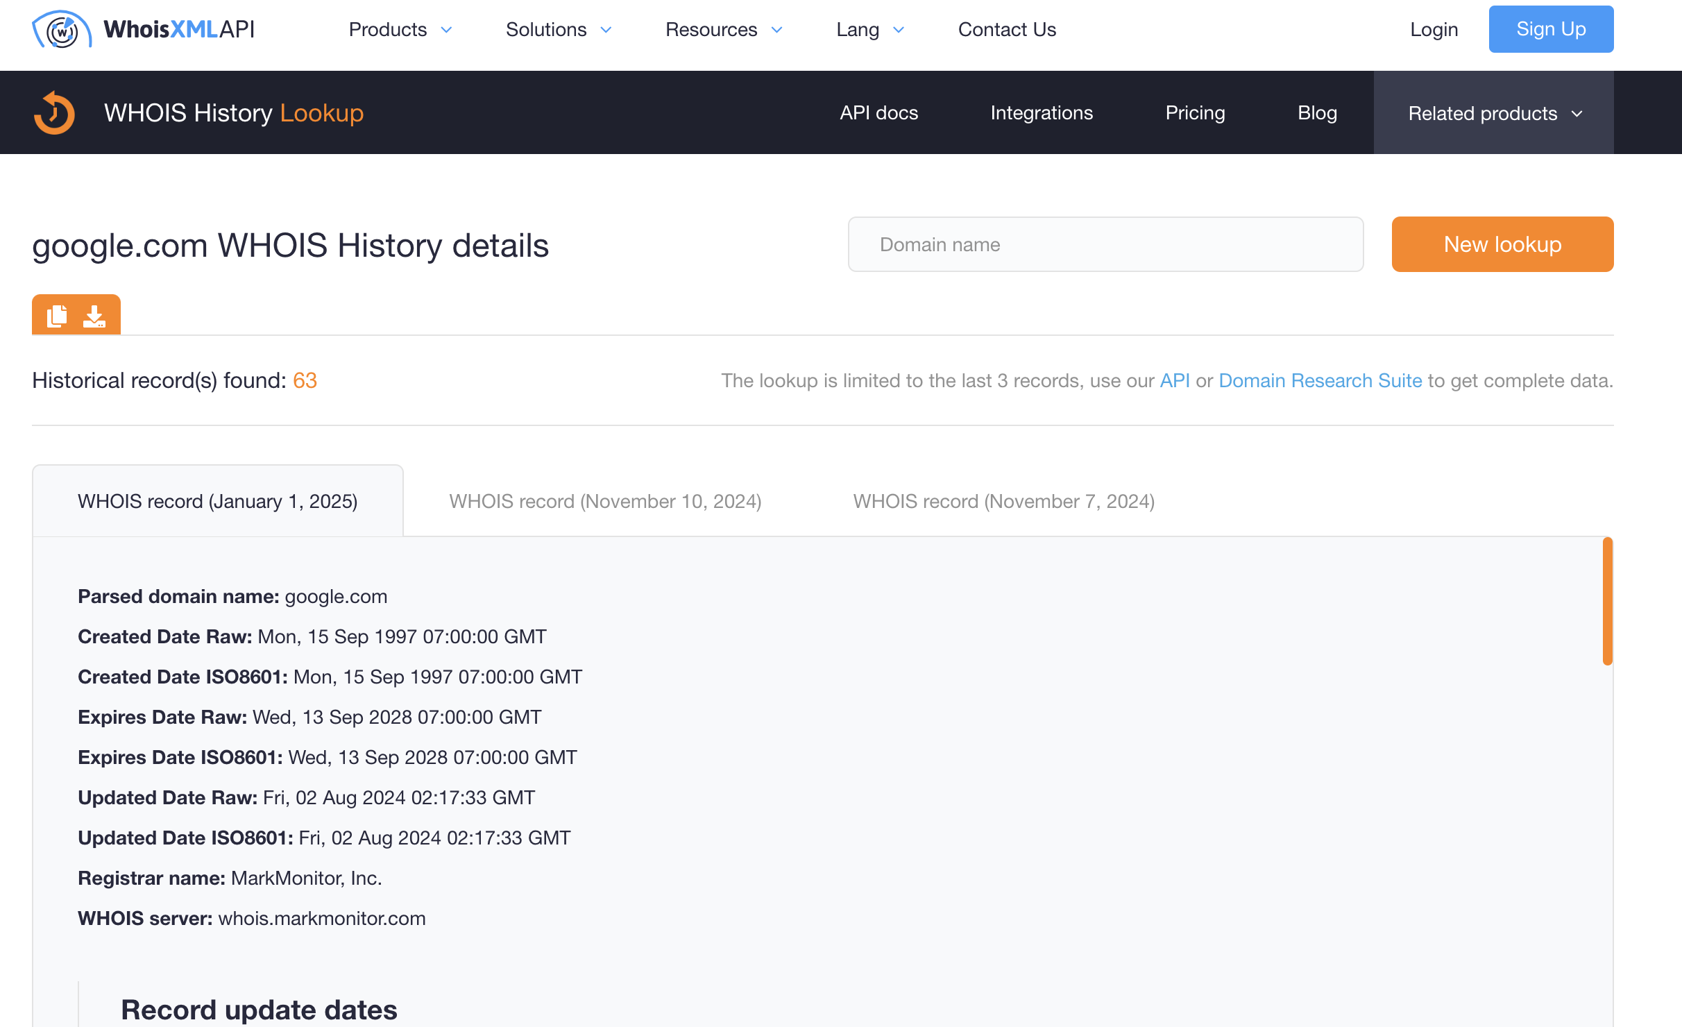Click the WhoisXMLAPI logo icon
Viewport: 1682px width, 1027px height.
(x=62, y=29)
